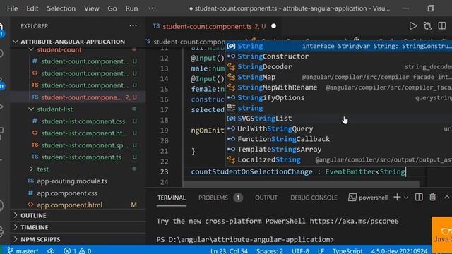This screenshot has height=254, width=452.
Task: Change language mode TypeScript
Action: coord(347,251)
